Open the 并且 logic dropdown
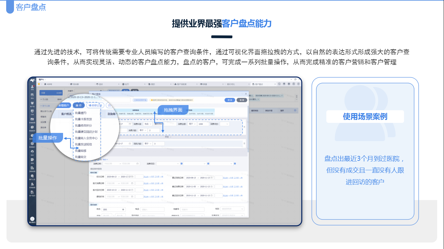Viewport: 444px width, 249px height. [168, 137]
